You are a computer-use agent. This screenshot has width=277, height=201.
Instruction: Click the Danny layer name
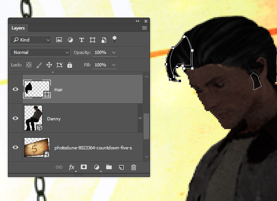pos(54,119)
